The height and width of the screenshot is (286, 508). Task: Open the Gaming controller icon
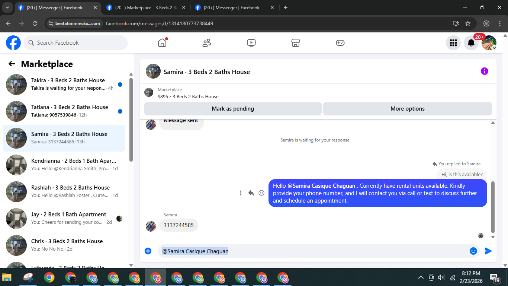[340, 43]
